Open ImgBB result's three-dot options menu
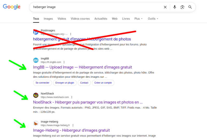The image size is (207, 138). [64, 62]
